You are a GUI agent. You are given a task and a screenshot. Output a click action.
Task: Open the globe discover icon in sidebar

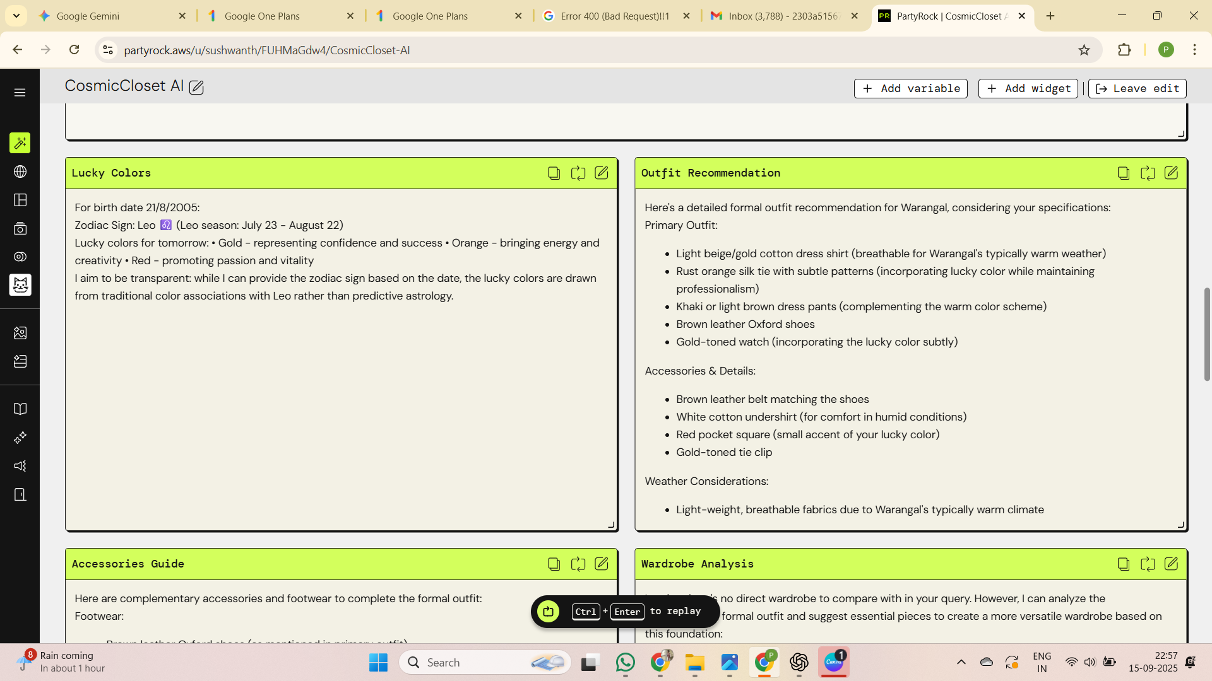click(x=20, y=172)
